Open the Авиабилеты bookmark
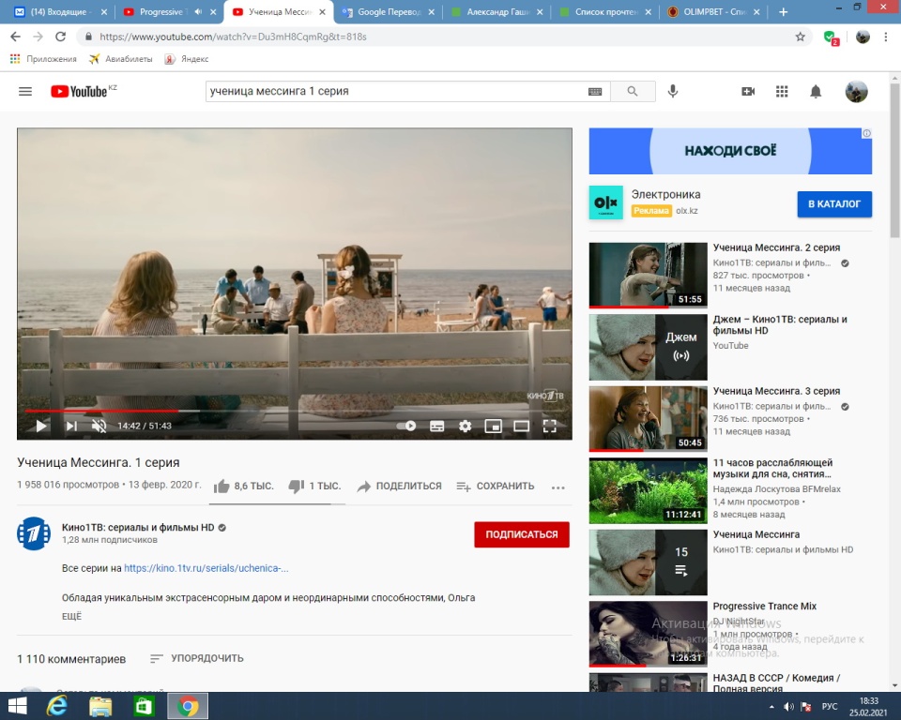Viewport: 901px width, 720px height. (x=121, y=58)
